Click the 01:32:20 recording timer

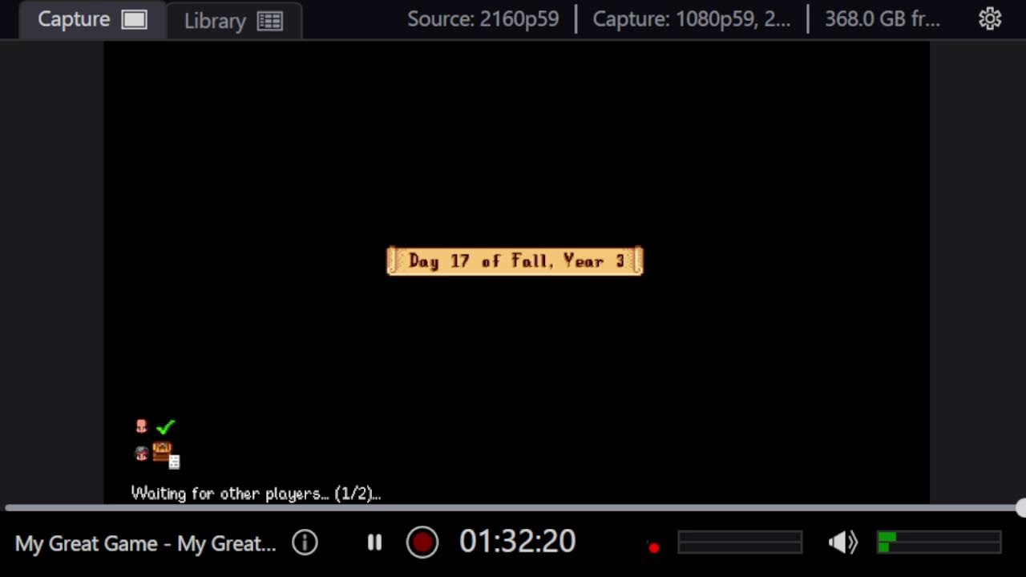[x=518, y=542]
